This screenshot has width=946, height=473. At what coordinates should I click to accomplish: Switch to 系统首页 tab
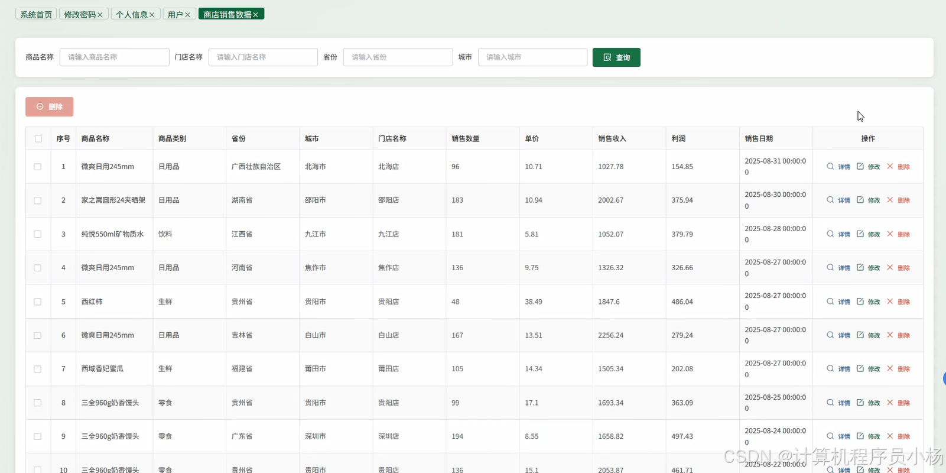pyautogui.click(x=36, y=14)
